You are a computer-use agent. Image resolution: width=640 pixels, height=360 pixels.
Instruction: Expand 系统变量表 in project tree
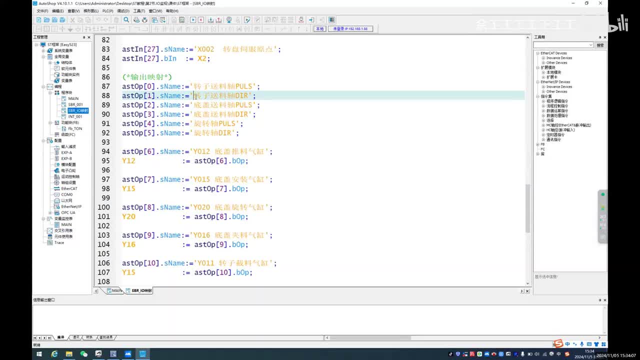(x=43, y=50)
